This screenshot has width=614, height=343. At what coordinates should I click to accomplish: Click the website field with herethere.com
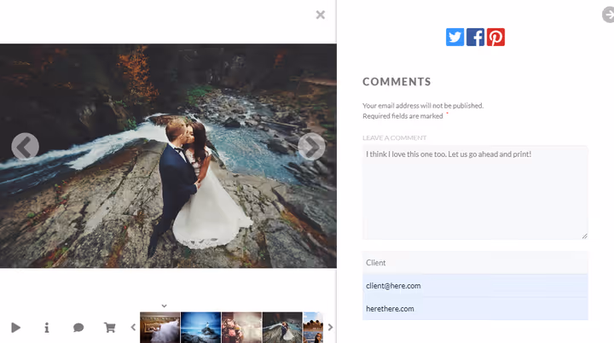coord(475,309)
